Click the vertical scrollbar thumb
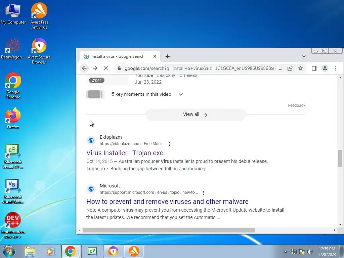344x258 pixels. (340, 159)
